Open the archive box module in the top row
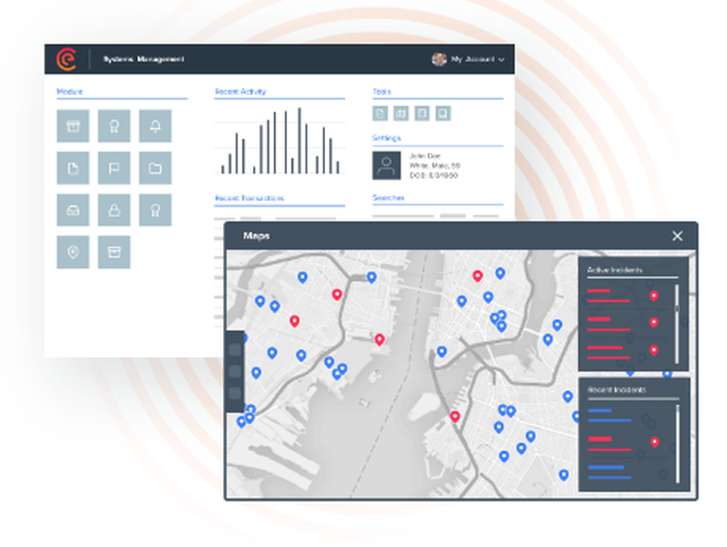This screenshot has height=547, width=727. coord(73,126)
